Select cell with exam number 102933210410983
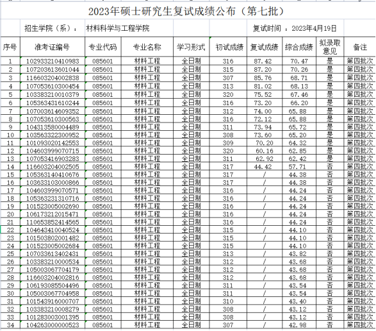The height and width of the screenshot is (331, 376). point(53,61)
